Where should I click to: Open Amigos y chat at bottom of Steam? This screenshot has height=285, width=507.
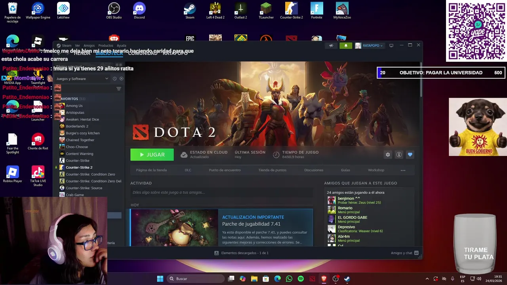405,253
